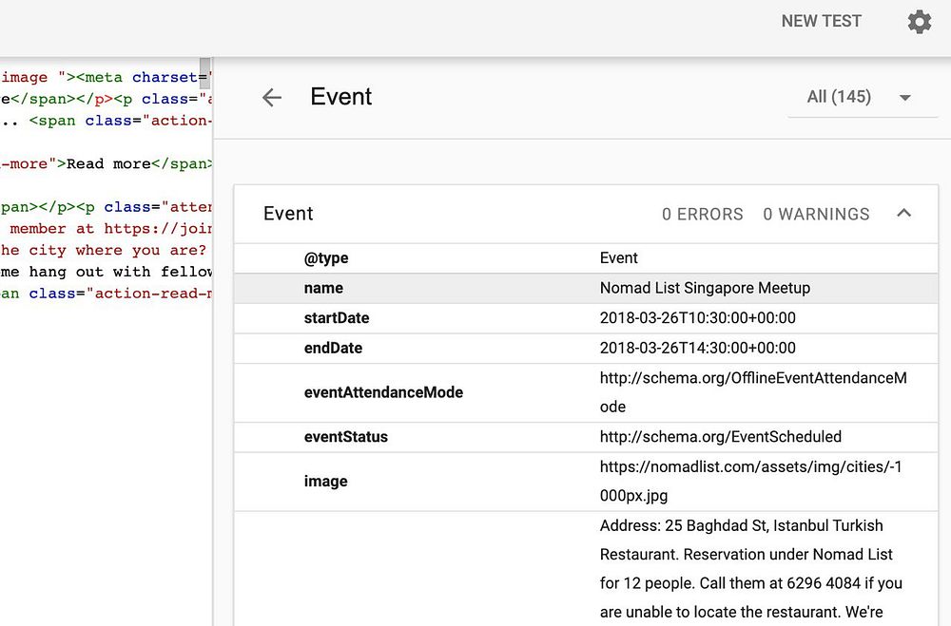Click the code line 'he city where you are?'
This screenshot has height=626, width=951.
point(104,250)
